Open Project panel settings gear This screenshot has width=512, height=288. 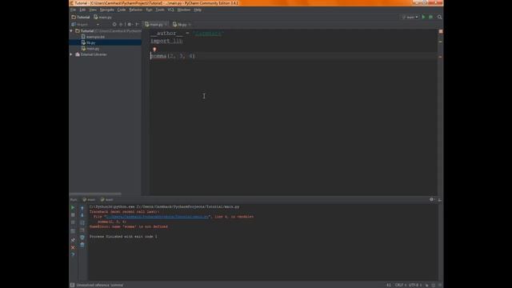[130, 25]
